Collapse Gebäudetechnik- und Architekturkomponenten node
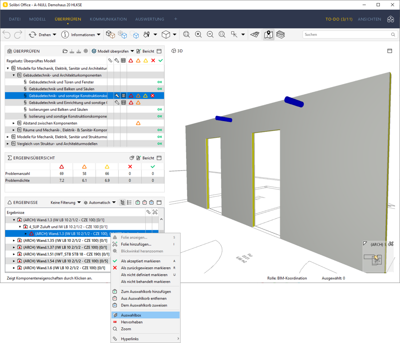The width and height of the screenshot is (400, 343). [14, 75]
